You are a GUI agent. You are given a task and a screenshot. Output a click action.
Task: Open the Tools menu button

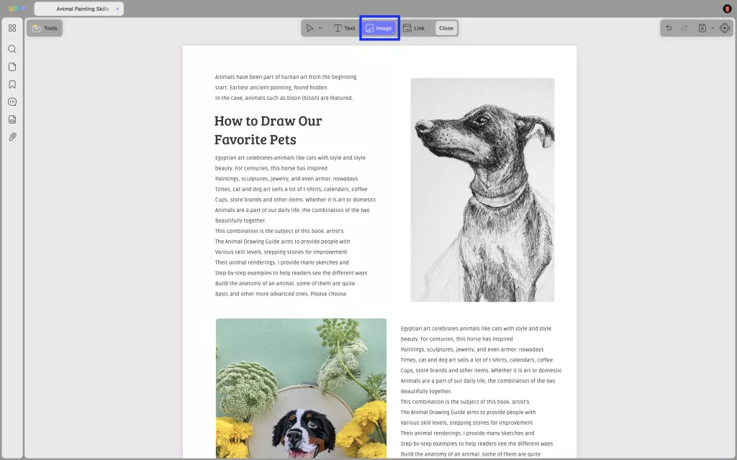click(x=45, y=28)
